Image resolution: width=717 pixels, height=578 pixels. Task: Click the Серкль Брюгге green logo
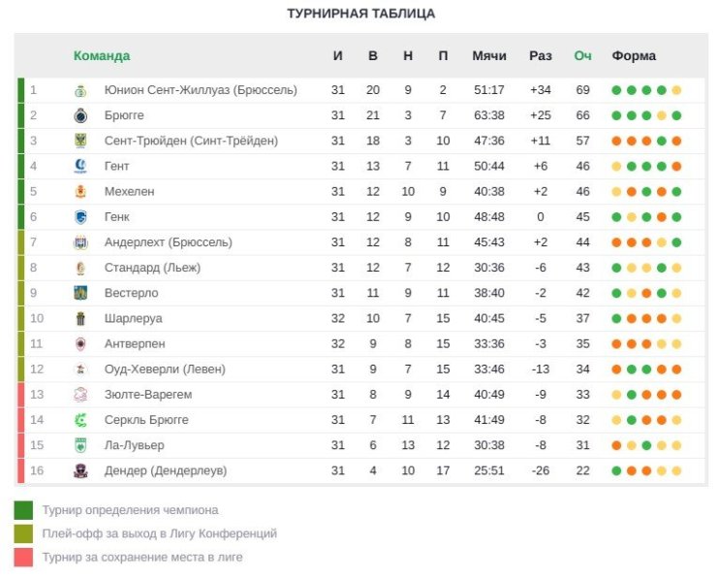[x=80, y=420]
